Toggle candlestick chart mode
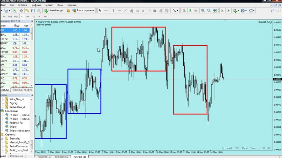Image resolution: width=282 pixels, height=158 pixels. point(190,11)
